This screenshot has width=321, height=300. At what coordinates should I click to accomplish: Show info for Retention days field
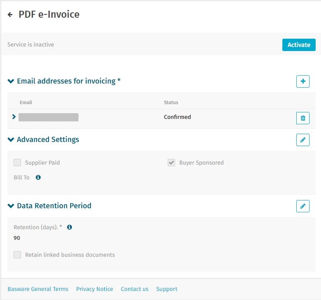[x=69, y=227]
